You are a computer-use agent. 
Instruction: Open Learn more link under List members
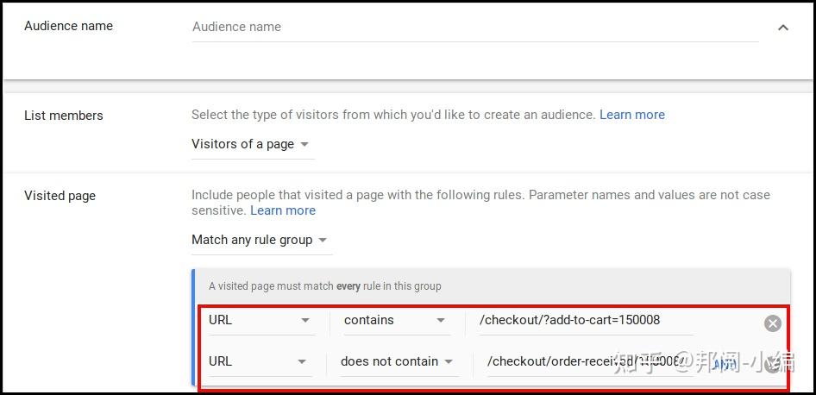click(x=632, y=115)
